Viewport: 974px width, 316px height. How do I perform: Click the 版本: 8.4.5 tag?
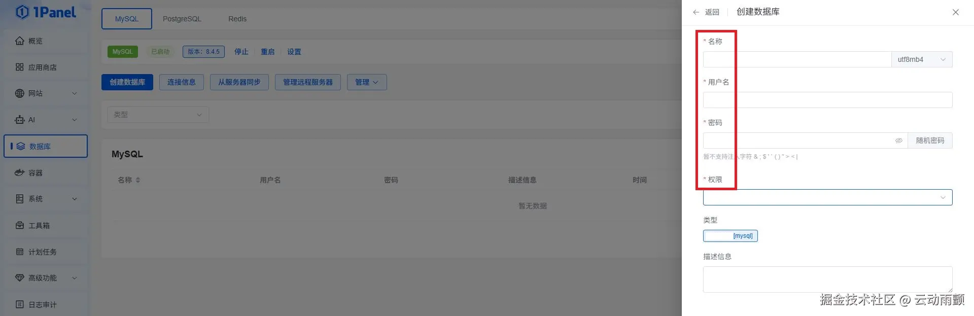[x=203, y=52]
